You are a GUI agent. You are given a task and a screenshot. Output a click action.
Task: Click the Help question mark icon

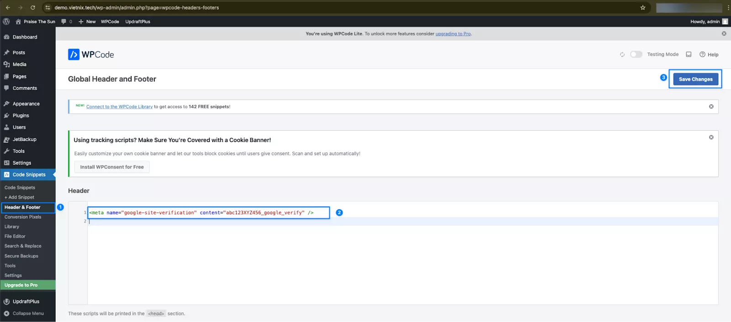(x=702, y=54)
